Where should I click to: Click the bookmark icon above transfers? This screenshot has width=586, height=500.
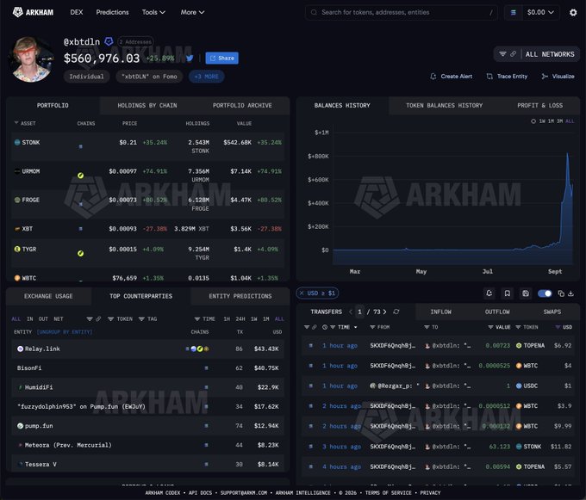click(x=507, y=293)
